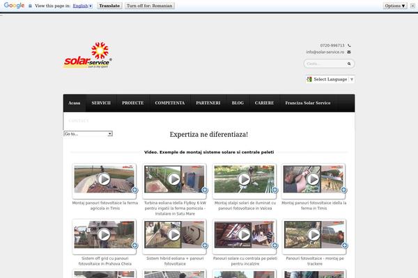Click plus icon on montaj pe trackere thumbnail
Viewport: 418px width, 278px height.
344,245
